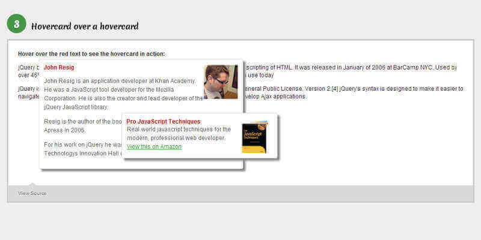This screenshot has width=481, height=240.
Task: Click the 'jQuery JavaScript library' line
Action: click(x=76, y=107)
